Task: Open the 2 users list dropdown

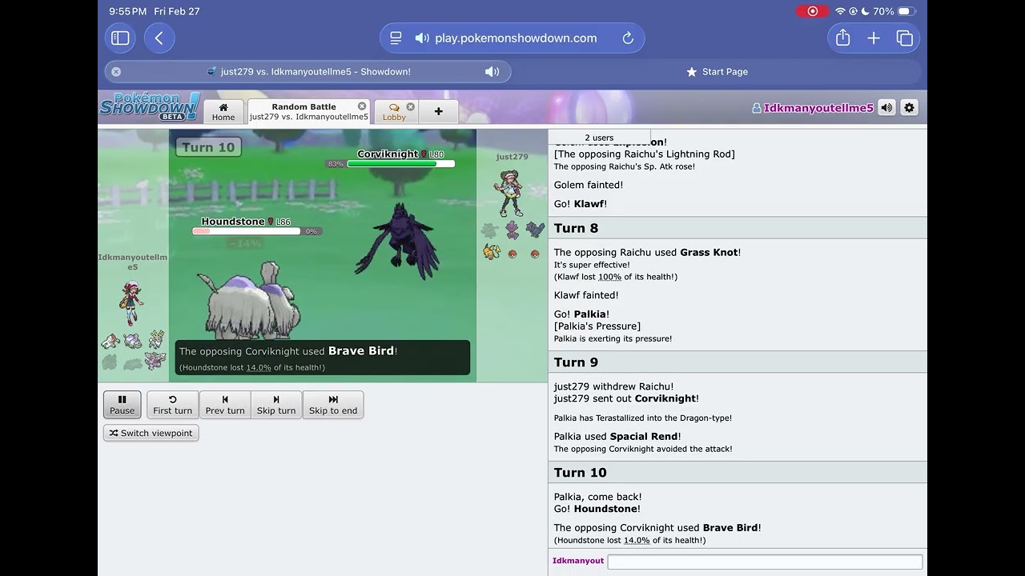Action: tap(599, 138)
